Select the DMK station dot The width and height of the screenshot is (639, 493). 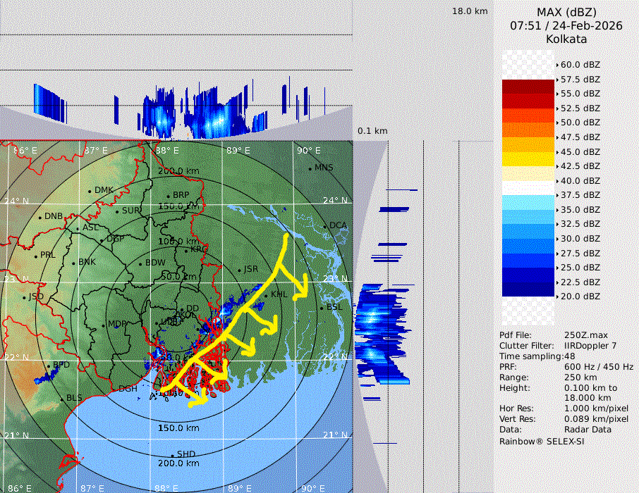click(90, 191)
